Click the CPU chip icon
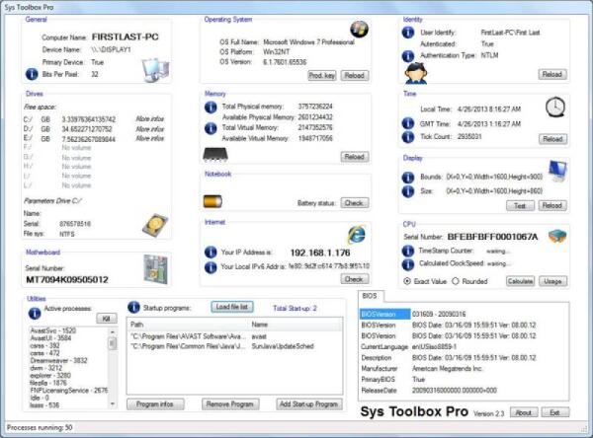Viewport: 593px width, 438px height. 558,236
